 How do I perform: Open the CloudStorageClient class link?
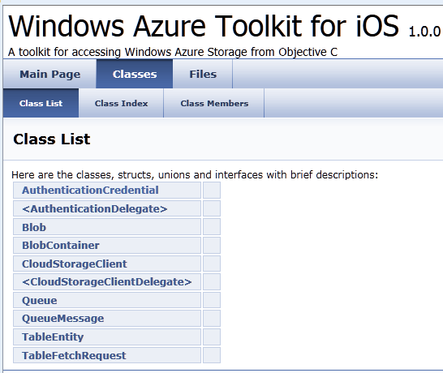75,264
